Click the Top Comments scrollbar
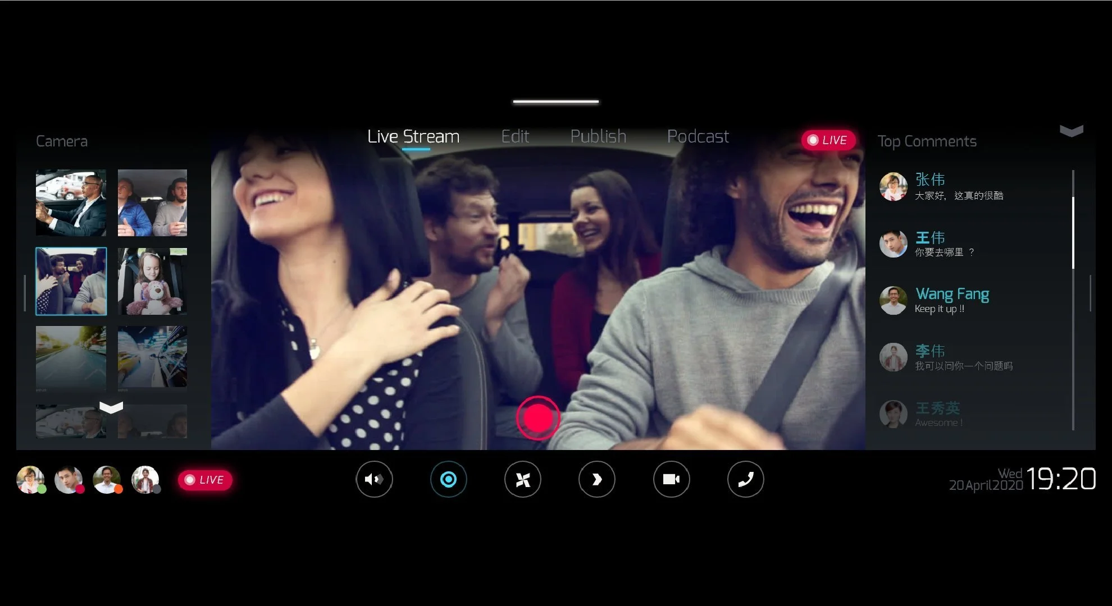Viewport: 1112px width, 606px height. coord(1073,233)
